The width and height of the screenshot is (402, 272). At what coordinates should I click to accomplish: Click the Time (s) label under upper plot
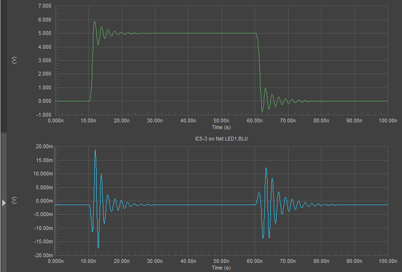point(221,128)
